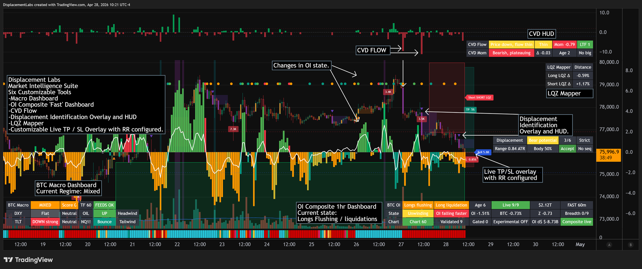Viewport: 642px width, 269px height.
Task: Click the 'Flat' cell in the DXY row
Action: coord(45,213)
